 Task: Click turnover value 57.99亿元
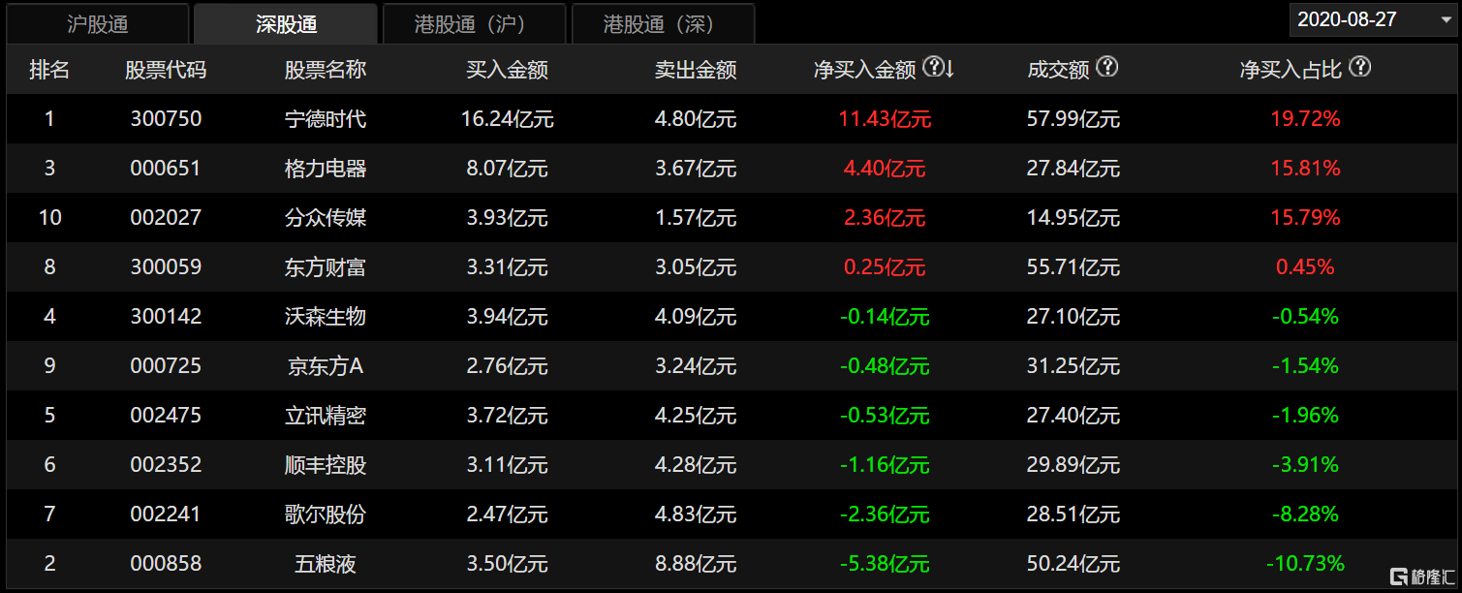[1073, 119]
